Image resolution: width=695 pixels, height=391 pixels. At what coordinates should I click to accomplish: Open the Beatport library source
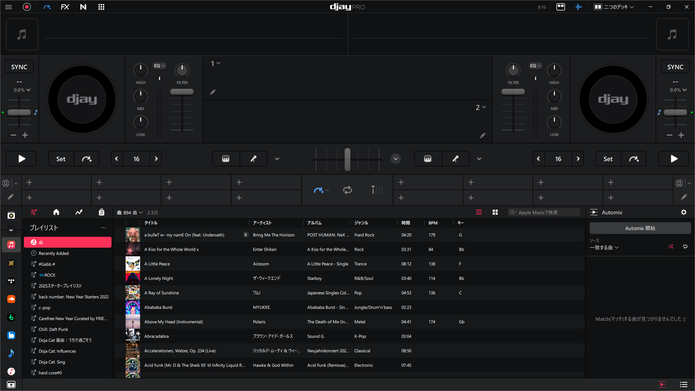click(x=11, y=317)
